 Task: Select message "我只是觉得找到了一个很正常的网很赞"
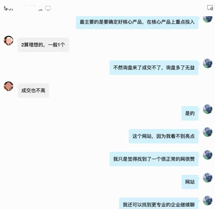click(154, 159)
